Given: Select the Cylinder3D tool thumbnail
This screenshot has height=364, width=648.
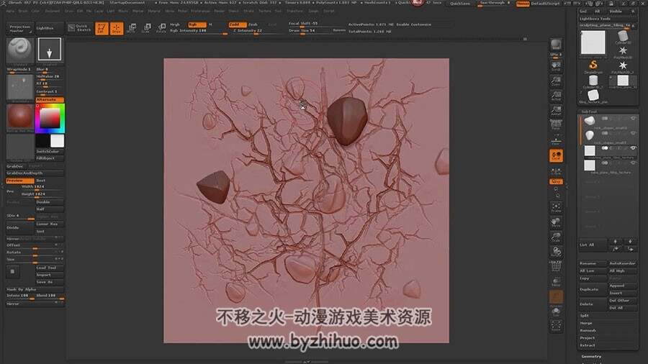Looking at the screenshot, I should 623,37.
